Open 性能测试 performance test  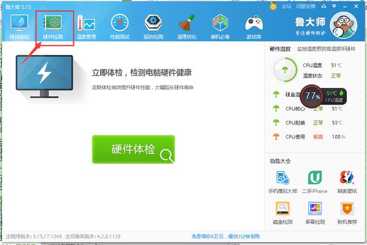[120, 26]
